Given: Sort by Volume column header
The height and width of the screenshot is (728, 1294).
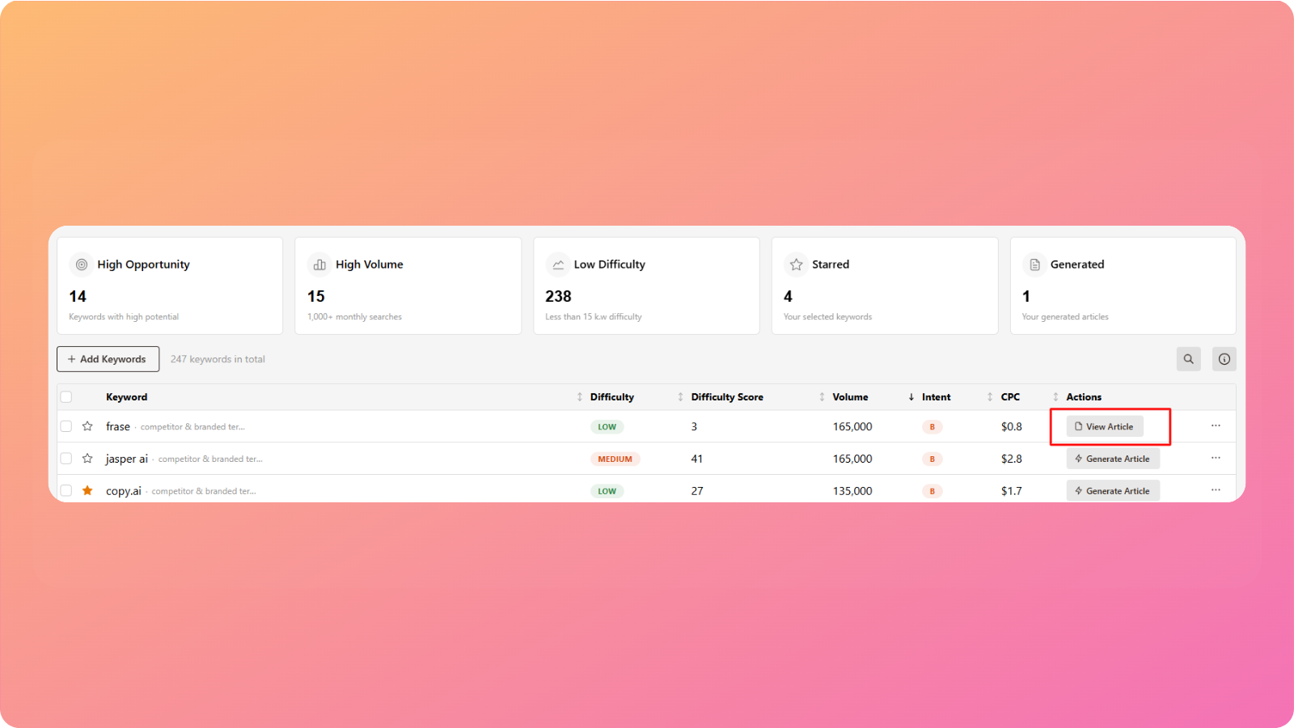Looking at the screenshot, I should coord(850,397).
